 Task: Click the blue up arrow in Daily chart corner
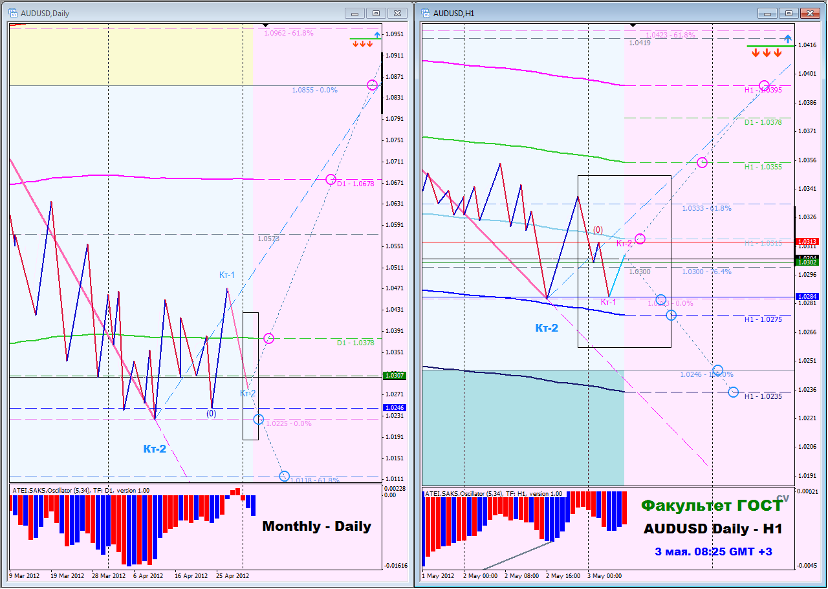pos(376,34)
